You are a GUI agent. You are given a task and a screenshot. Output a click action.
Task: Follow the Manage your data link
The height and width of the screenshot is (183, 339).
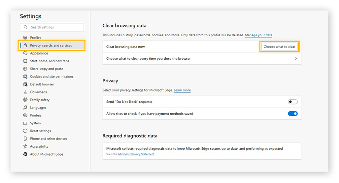[x=259, y=35]
